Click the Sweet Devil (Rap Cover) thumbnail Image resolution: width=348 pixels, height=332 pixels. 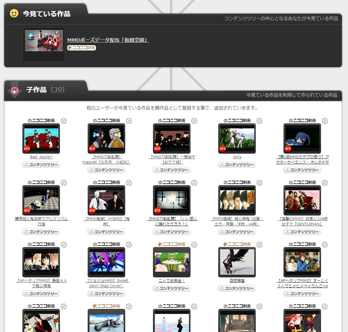click(107, 262)
